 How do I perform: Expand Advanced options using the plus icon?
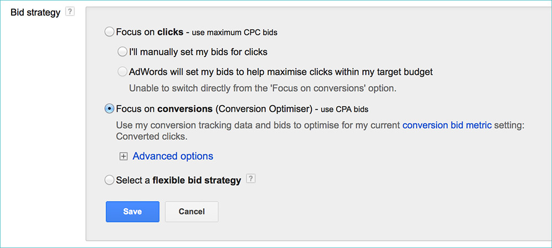[123, 157]
